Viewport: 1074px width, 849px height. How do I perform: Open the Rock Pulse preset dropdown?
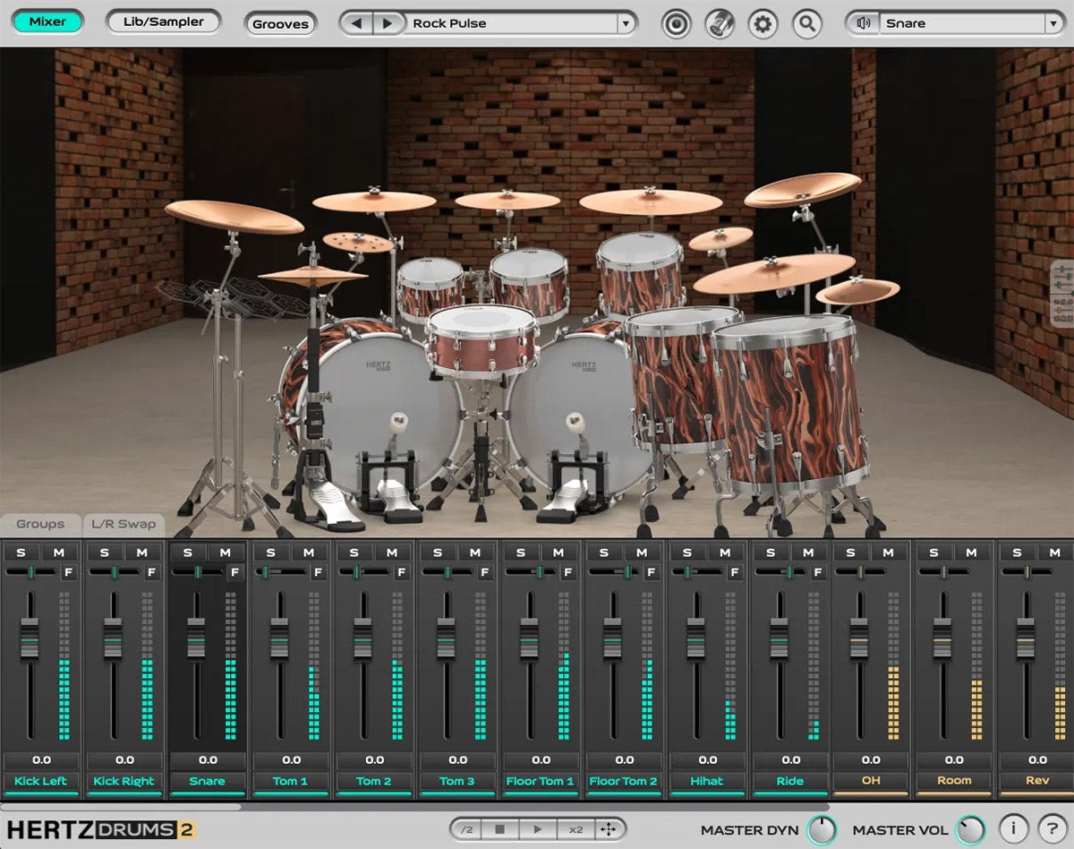[625, 23]
